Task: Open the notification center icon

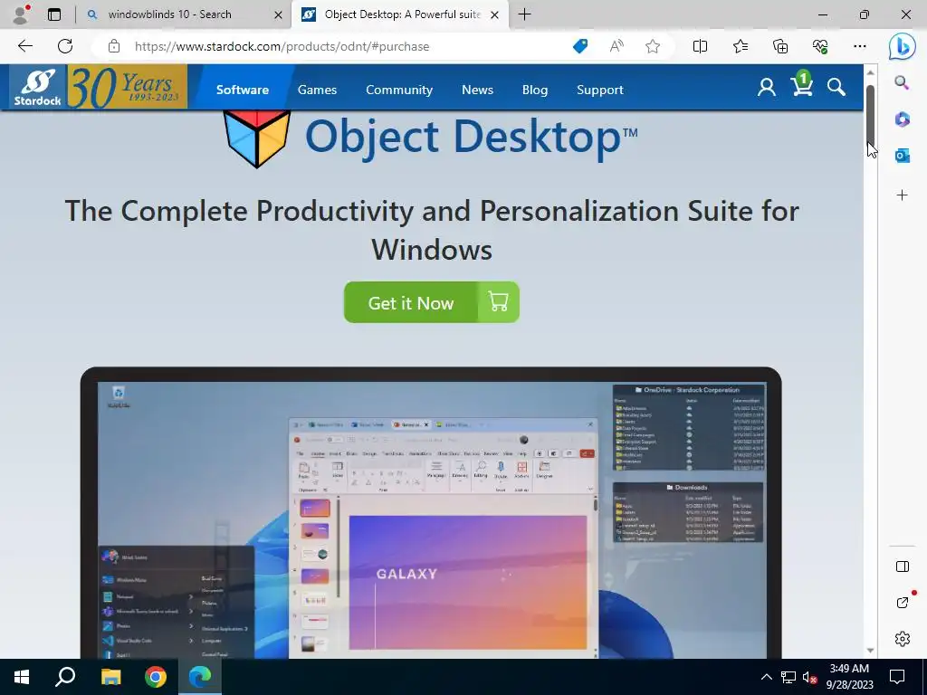Action: [x=897, y=677]
